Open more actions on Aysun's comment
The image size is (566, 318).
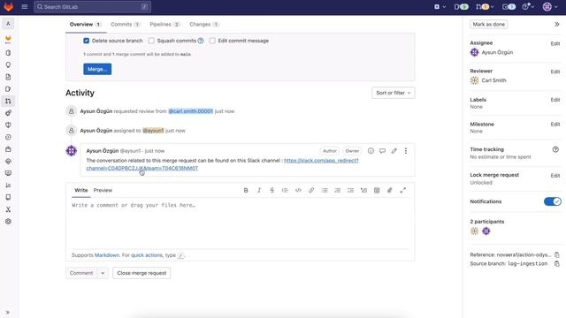click(x=406, y=151)
